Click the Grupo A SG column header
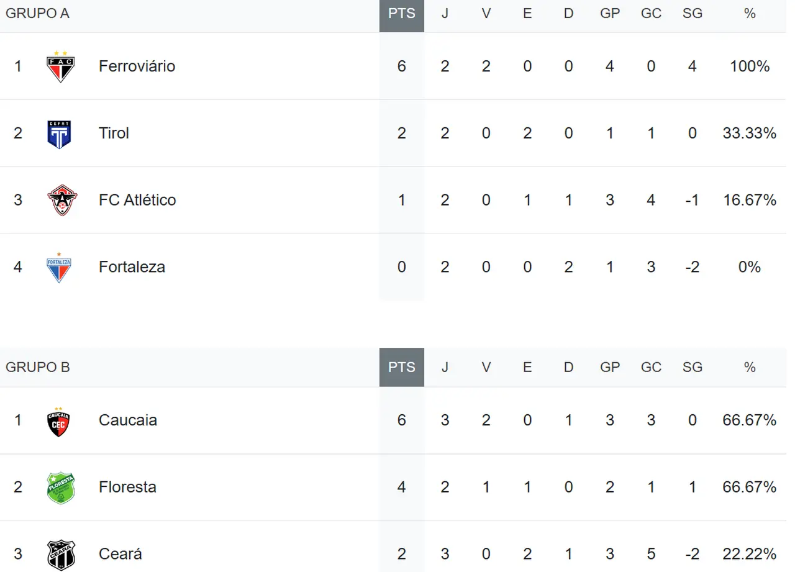This screenshot has width=795, height=572. [692, 14]
